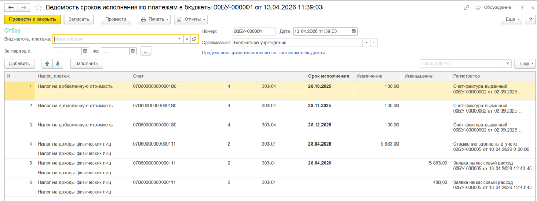Sort by Налог, платеж column header
Viewport: 537px width, 201px height.
[x=83, y=76]
